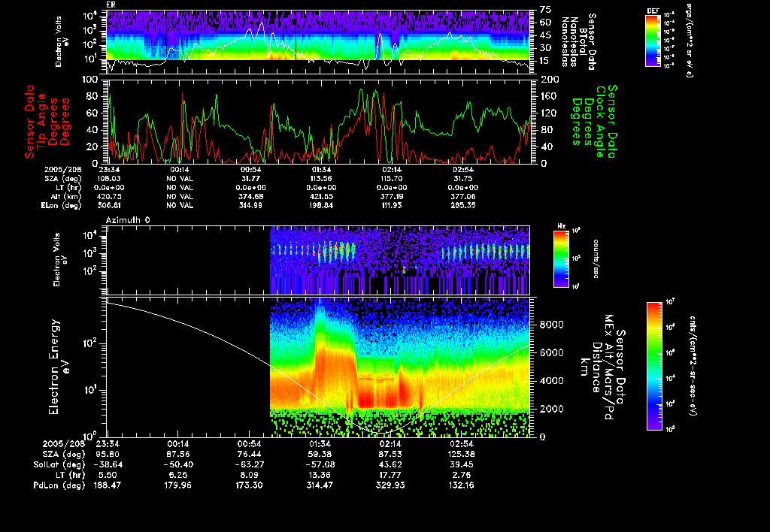Click the PdLon value '173.30'
Viewport: 770px width, 532px height.
click(x=249, y=485)
